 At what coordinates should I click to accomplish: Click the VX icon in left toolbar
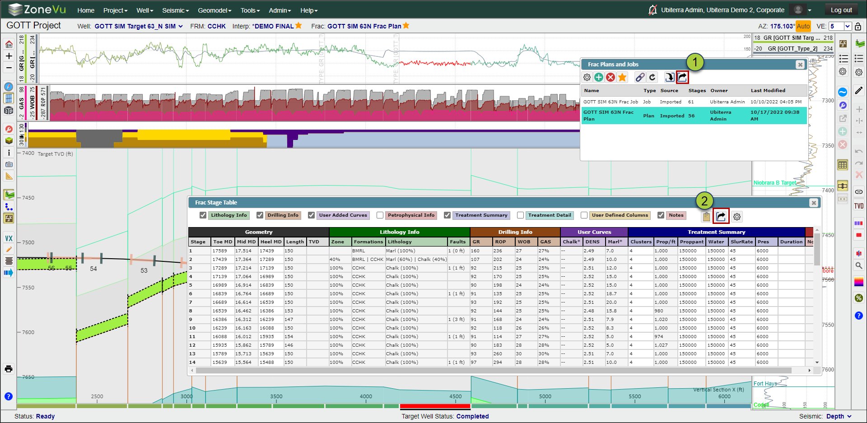[x=9, y=238]
